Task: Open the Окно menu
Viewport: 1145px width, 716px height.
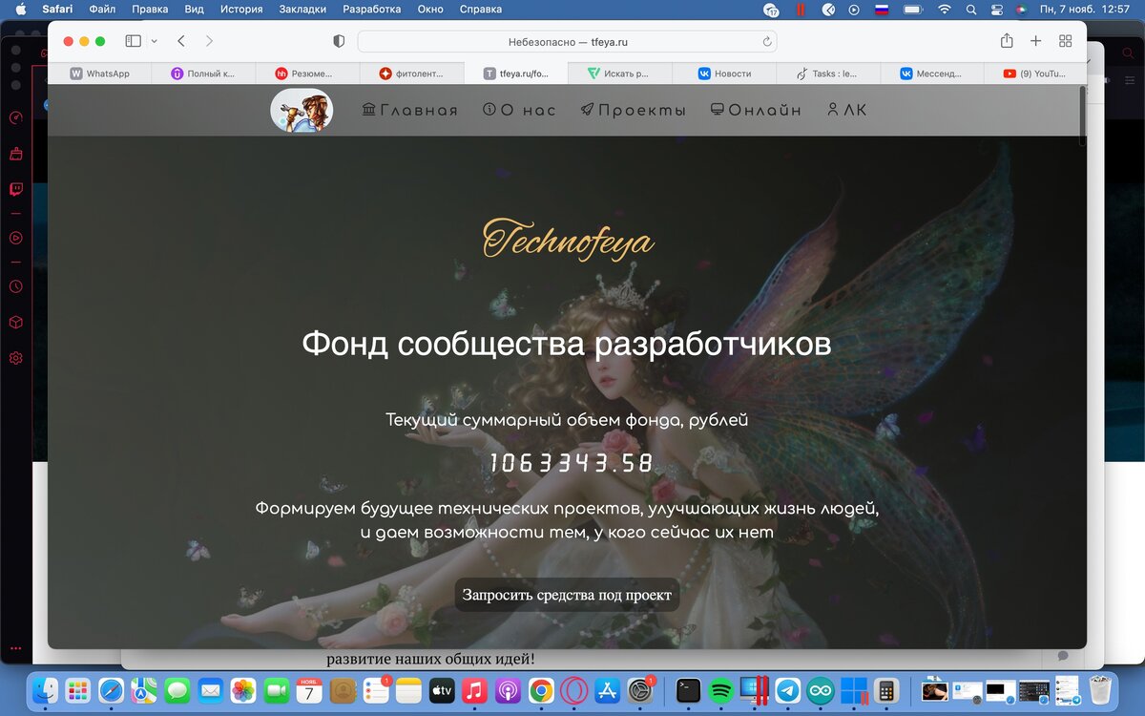Action: pyautogui.click(x=432, y=10)
